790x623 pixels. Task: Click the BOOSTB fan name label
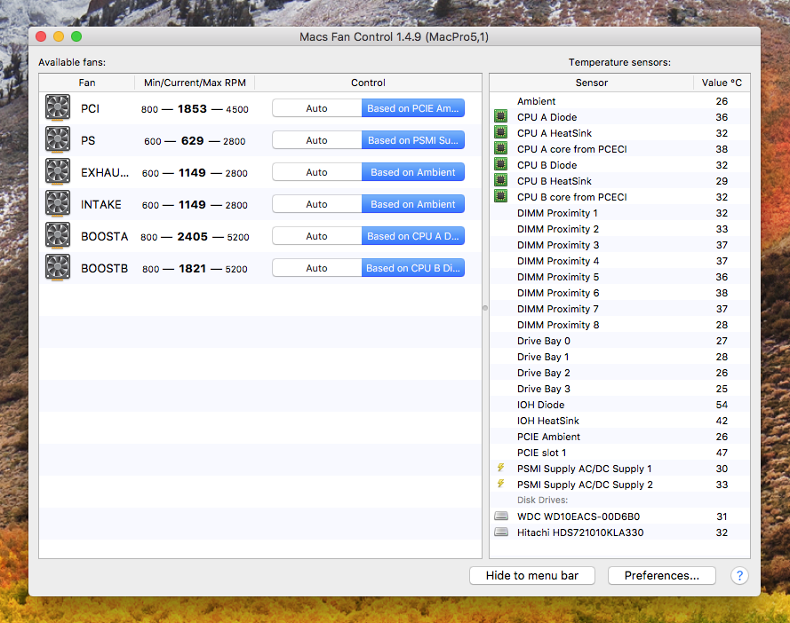[x=104, y=268]
